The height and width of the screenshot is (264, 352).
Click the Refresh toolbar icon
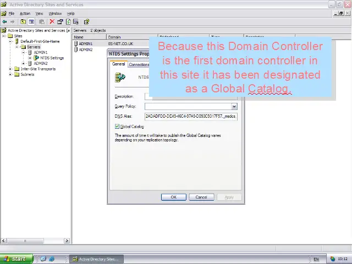pos(68,22)
